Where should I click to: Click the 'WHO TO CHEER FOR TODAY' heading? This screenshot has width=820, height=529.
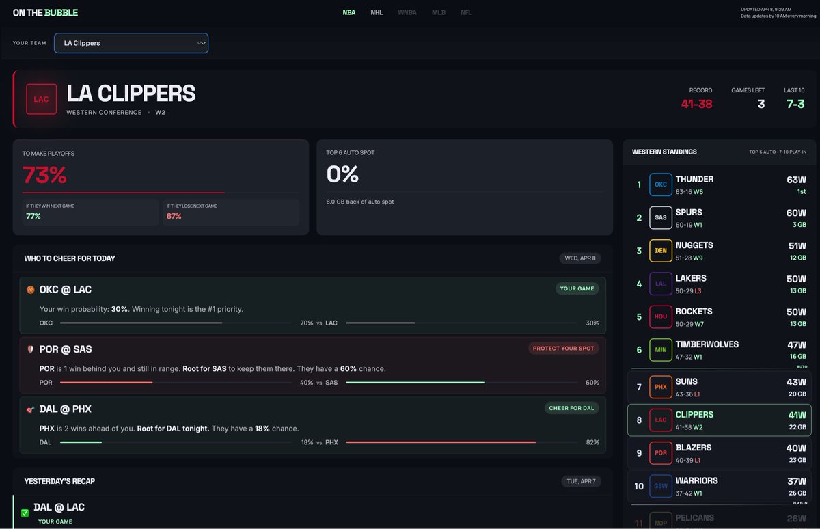70,258
